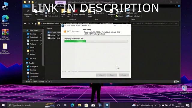Image resolution: width=192 pixels, height=108 pixels.
Task: Select the INSTALL RUS file
Action: (x=54, y=38)
